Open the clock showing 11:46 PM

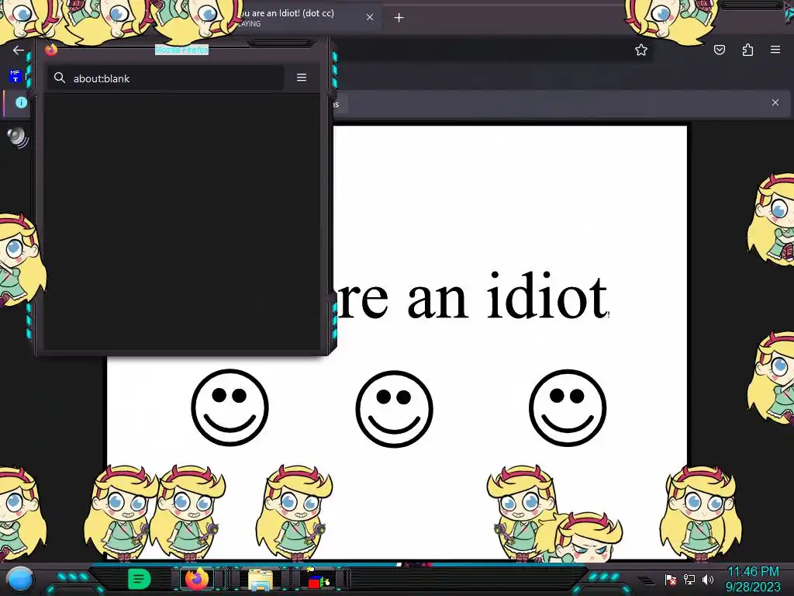(x=753, y=579)
